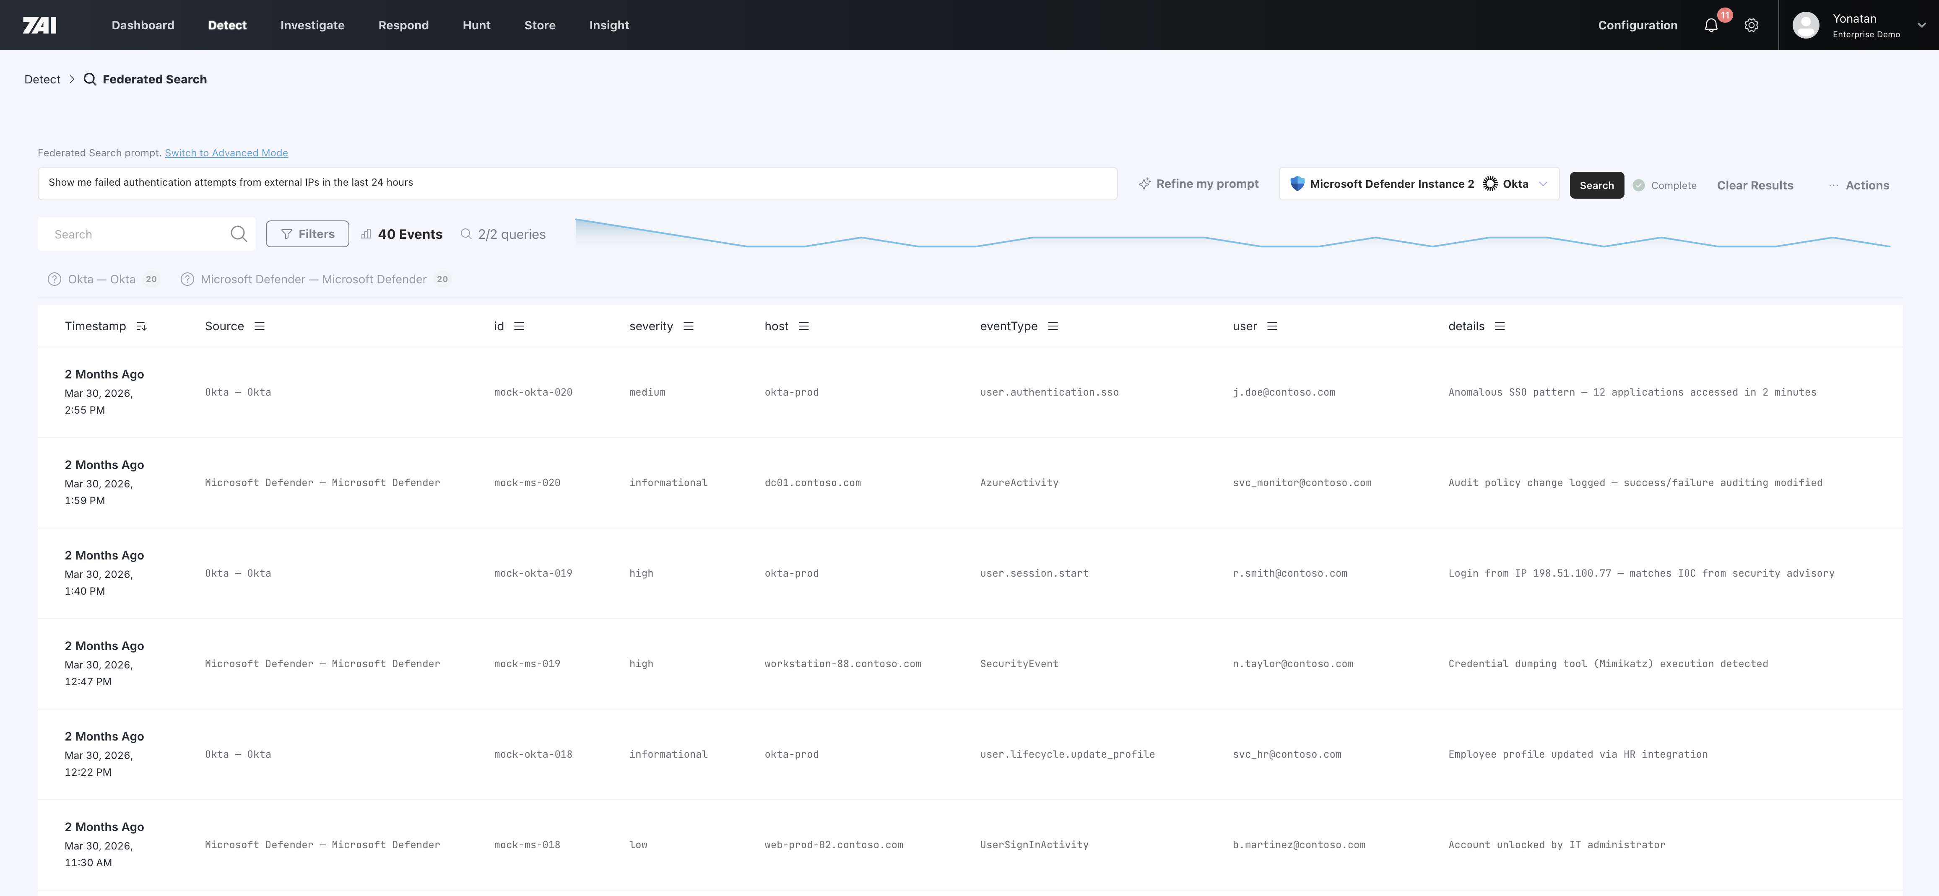
Task: Click the sparkle icon beside Refine my prompt
Action: [x=1144, y=184]
